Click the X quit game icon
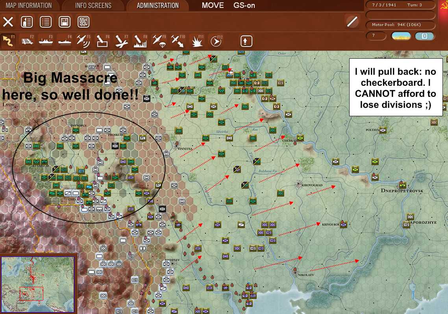Image resolution: width=448 pixels, height=314 pixels. click(8, 22)
